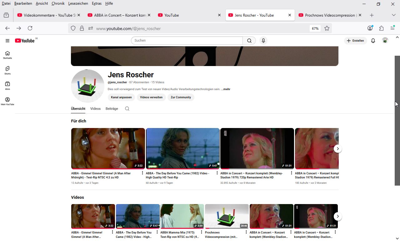This screenshot has height=241, width=400.
Task: Open options for 'The Day Before You Came' video
Action: [217, 173]
